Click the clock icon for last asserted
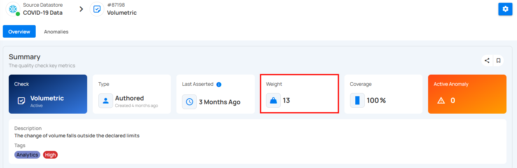The width and height of the screenshot is (517, 168). [189, 102]
